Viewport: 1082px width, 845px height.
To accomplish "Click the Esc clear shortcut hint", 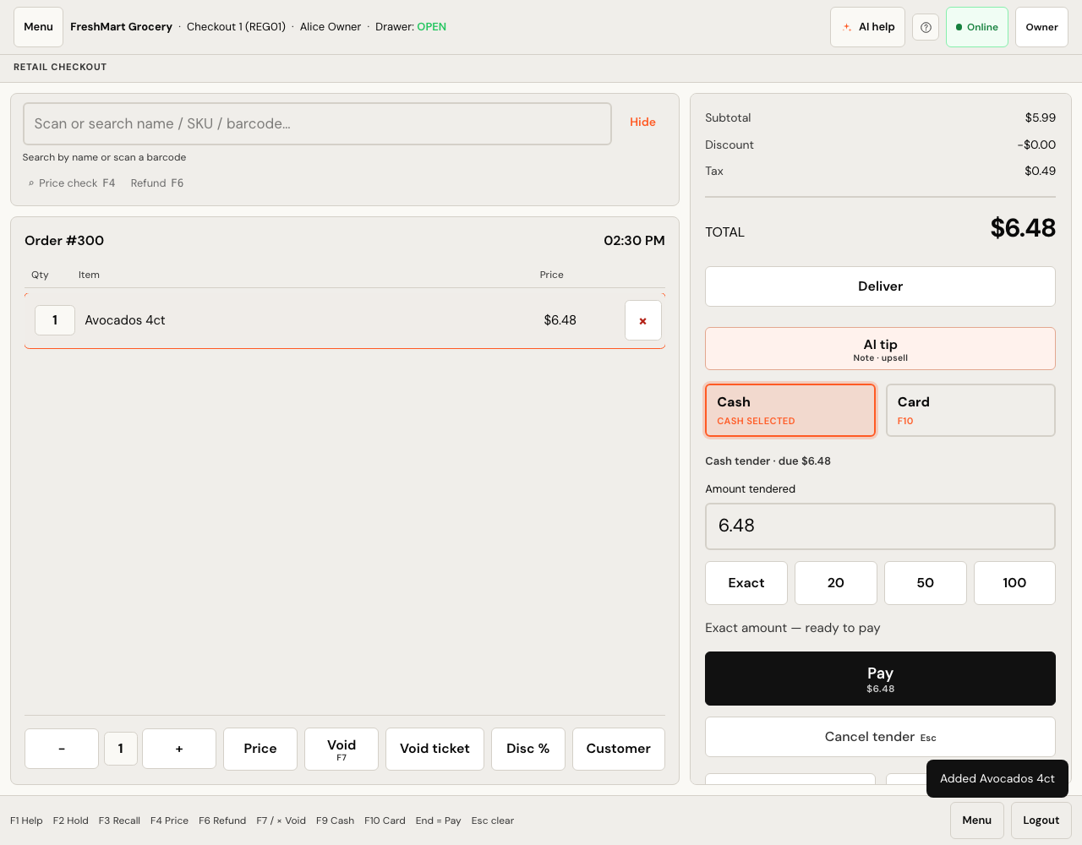I will tap(493, 820).
